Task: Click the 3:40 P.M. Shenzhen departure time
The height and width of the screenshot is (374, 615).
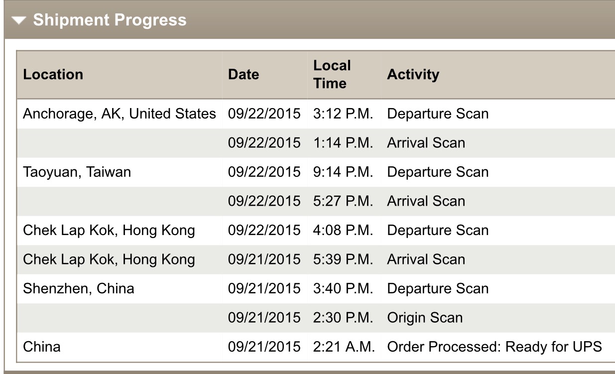Action: (x=343, y=288)
